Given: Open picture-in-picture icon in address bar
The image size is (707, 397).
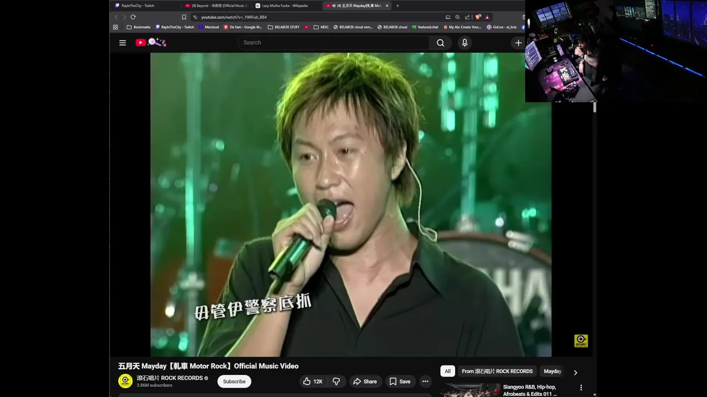Looking at the screenshot, I should click(x=448, y=17).
